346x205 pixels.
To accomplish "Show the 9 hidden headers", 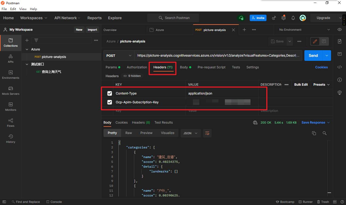I will pos(132,76).
